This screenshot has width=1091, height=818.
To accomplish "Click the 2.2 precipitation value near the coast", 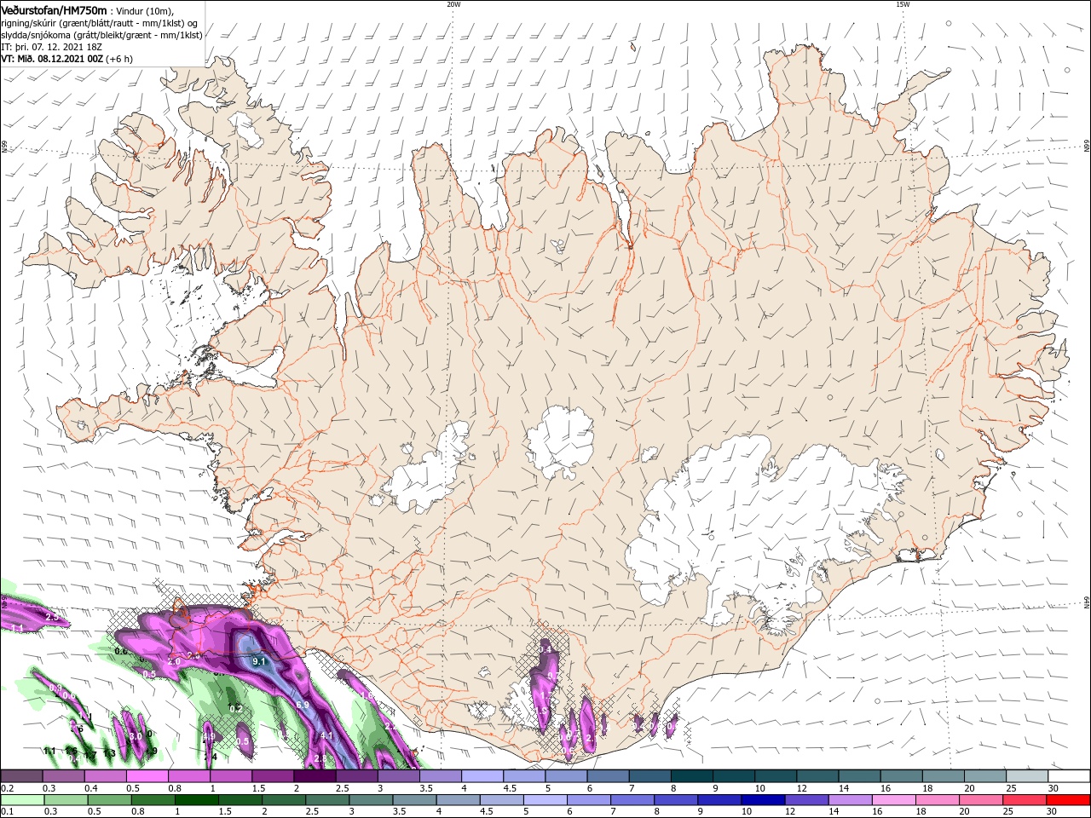I will click(x=390, y=726).
